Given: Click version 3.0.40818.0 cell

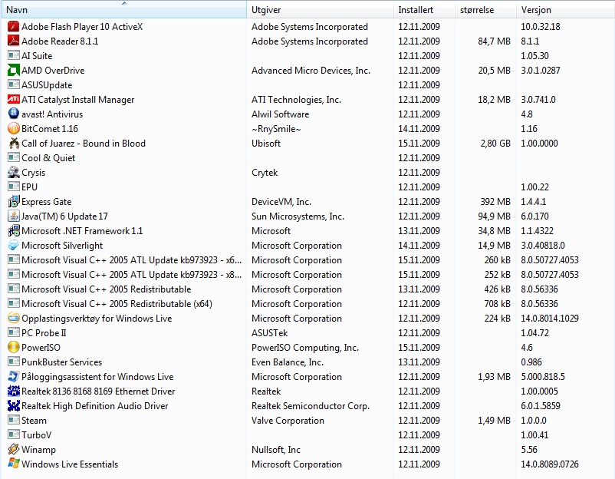Looking at the screenshot, I should click(543, 246).
